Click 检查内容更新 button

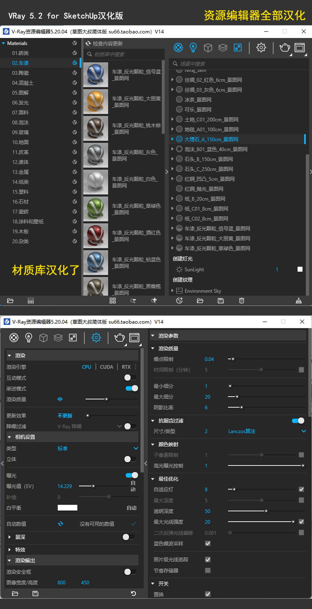[x=104, y=43]
